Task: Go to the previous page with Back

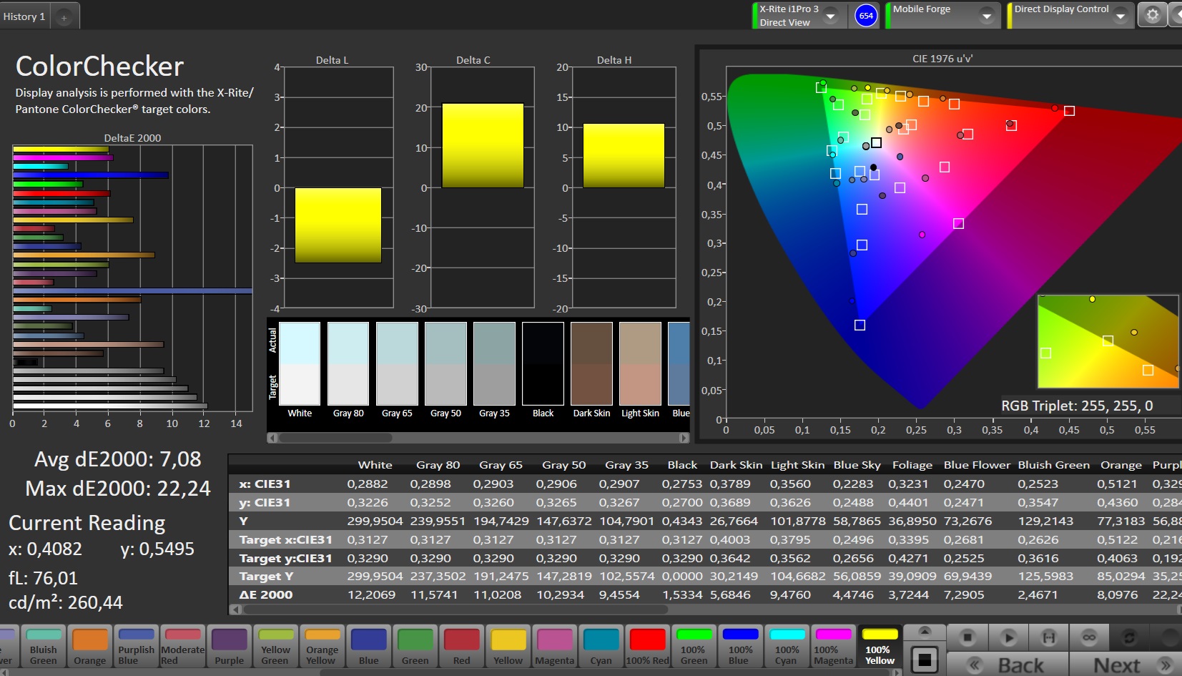Action: (x=1008, y=665)
